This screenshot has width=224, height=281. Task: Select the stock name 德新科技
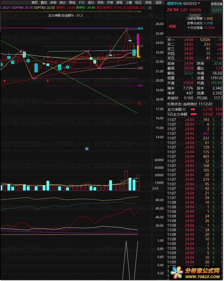tap(174, 3)
